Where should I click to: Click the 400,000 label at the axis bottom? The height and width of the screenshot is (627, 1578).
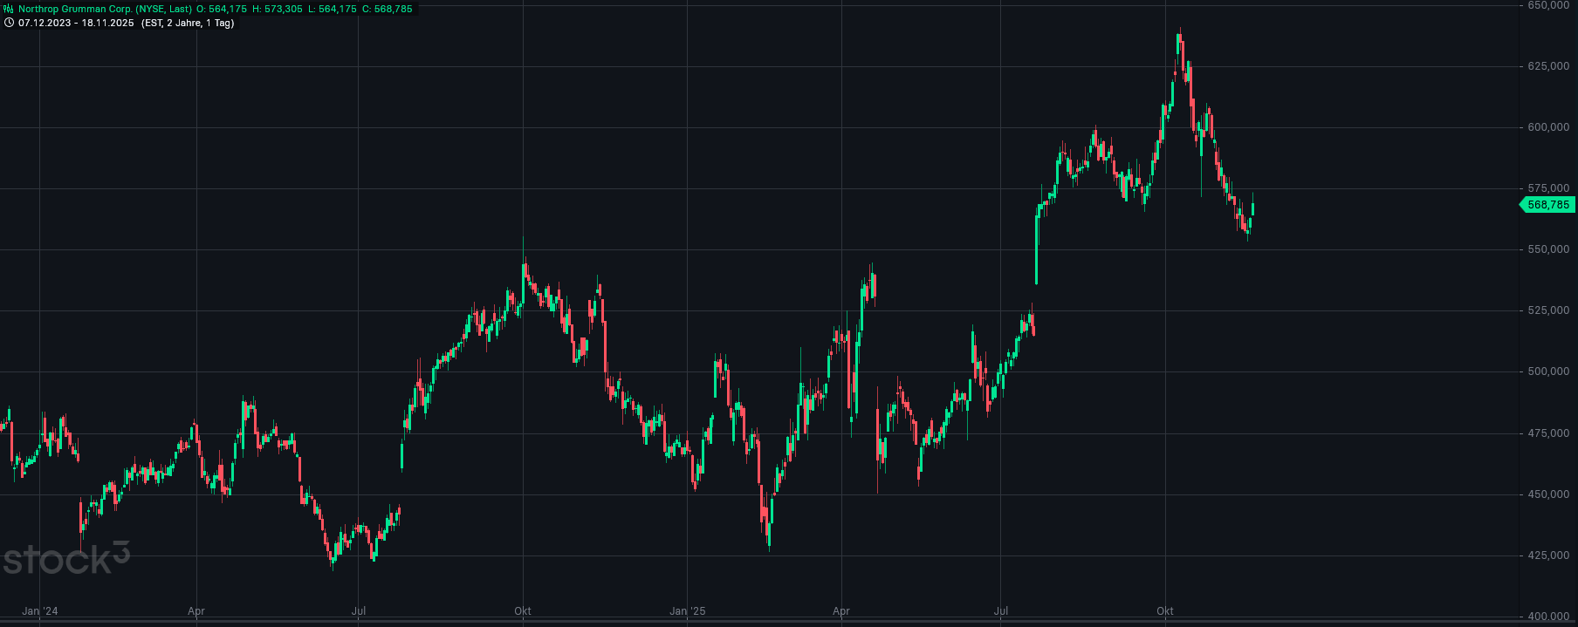pos(1547,617)
